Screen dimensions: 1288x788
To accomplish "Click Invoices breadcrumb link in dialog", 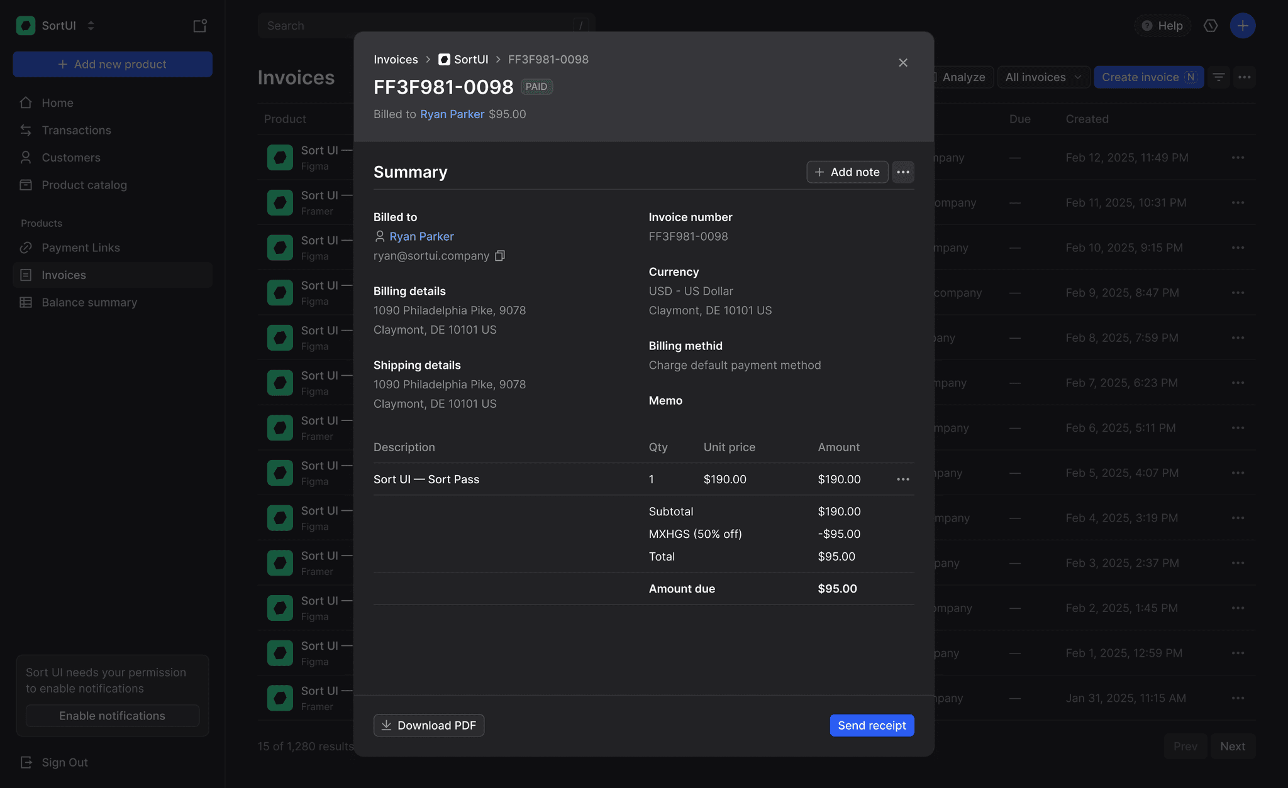I will [x=396, y=60].
